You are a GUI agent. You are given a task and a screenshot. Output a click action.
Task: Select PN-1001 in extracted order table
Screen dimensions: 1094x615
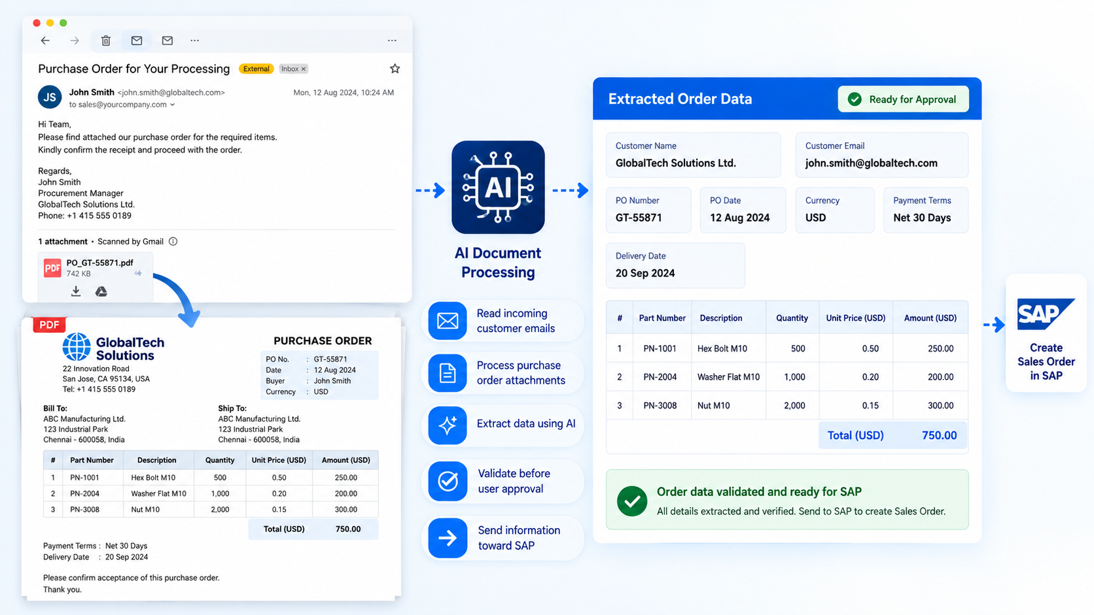point(660,349)
